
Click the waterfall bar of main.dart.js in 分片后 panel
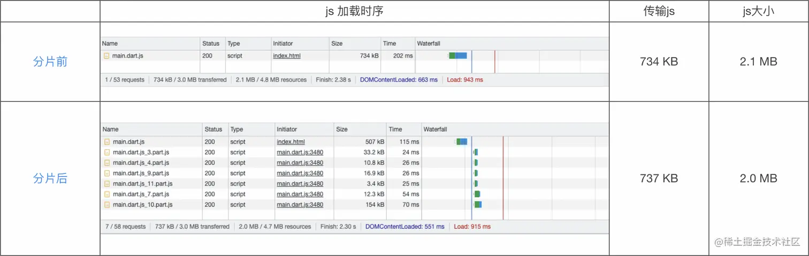(x=462, y=142)
